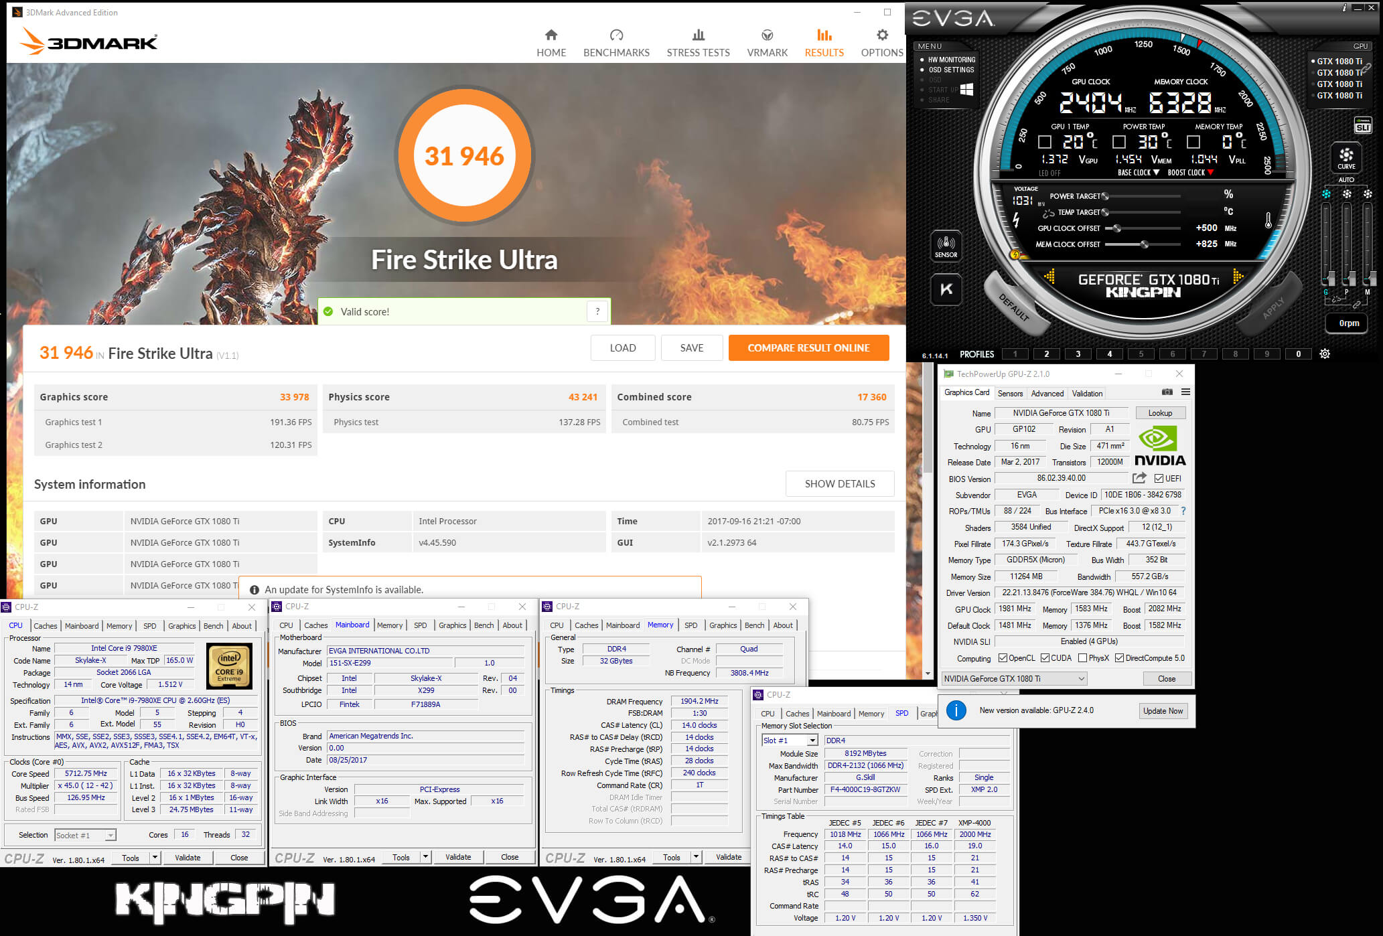Viewport: 1383px width, 936px height.
Task: Click Show Details for system information
Action: point(840,483)
